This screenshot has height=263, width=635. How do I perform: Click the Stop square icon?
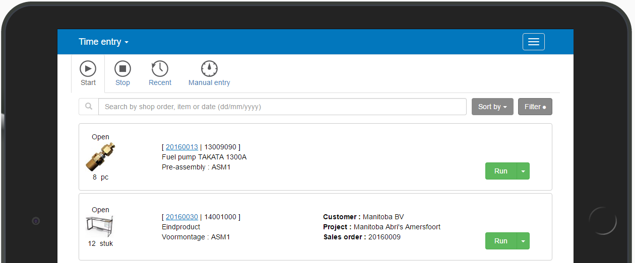122,68
